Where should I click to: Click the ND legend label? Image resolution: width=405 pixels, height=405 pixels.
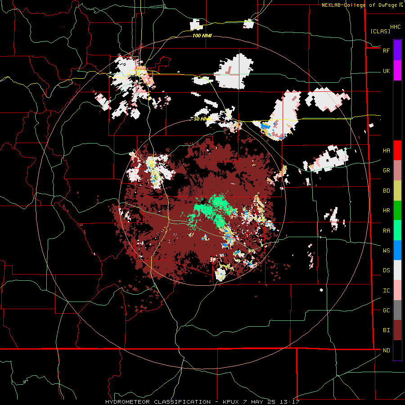point(386,351)
